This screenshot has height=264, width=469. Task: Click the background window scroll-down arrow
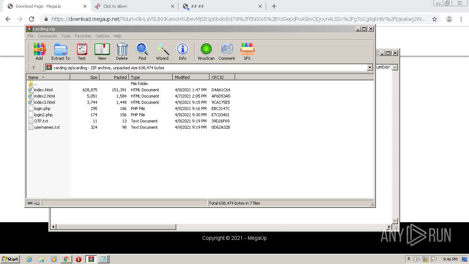click(x=395, y=221)
